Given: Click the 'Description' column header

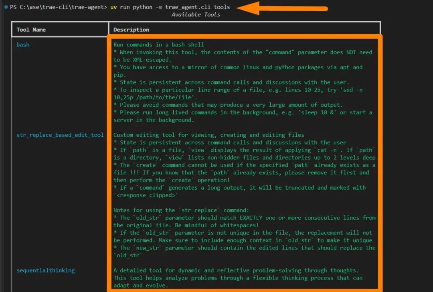Looking at the screenshot, I should pyautogui.click(x=131, y=30).
